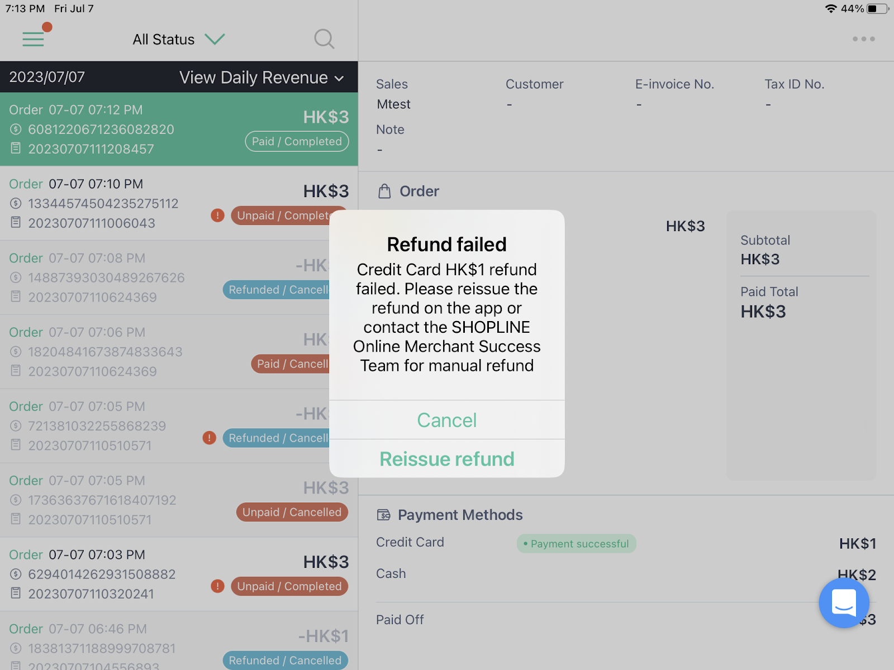Click the Refund failed dialog title
Image resolution: width=894 pixels, height=670 pixels.
(x=447, y=245)
